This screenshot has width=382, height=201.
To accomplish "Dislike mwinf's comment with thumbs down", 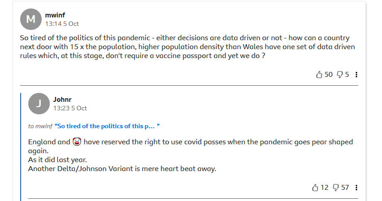I will [340, 75].
